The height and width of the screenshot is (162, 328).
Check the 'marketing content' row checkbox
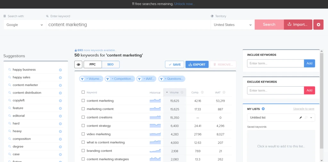[x=83, y=109]
